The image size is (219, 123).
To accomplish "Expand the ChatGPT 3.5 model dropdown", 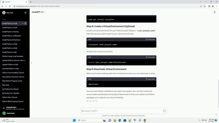I will 39,12.
